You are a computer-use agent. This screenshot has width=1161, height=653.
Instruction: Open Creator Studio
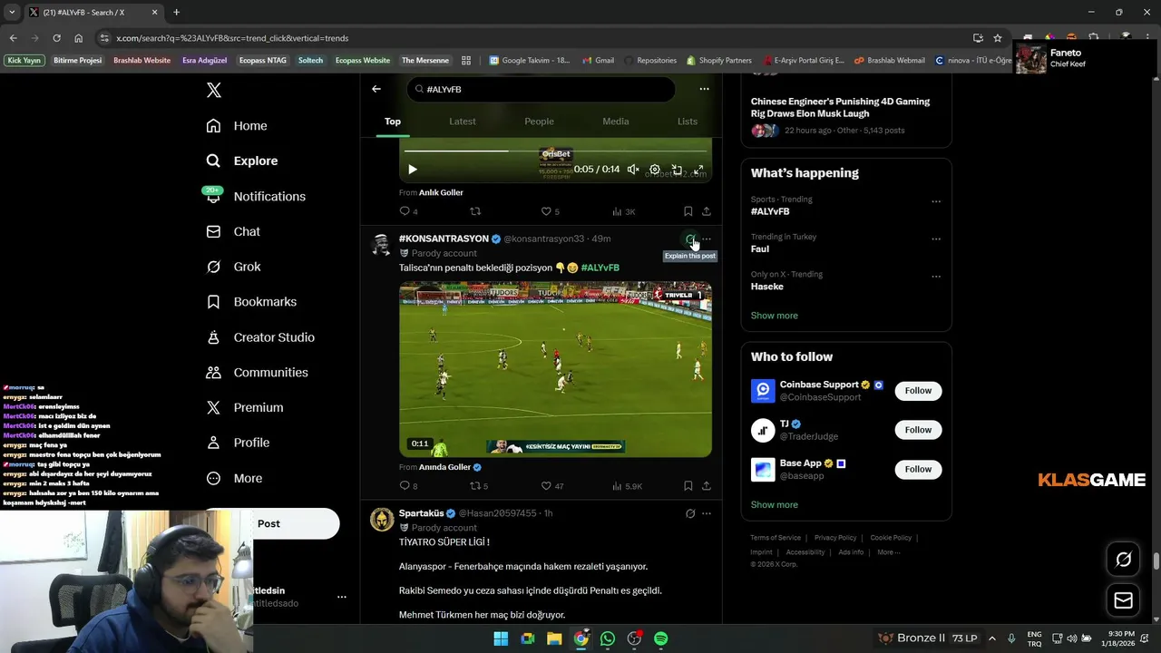[259, 337]
